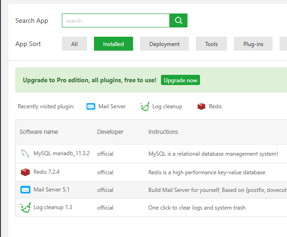Switch to the Installed tab
The width and height of the screenshot is (287, 237).
pos(113,44)
